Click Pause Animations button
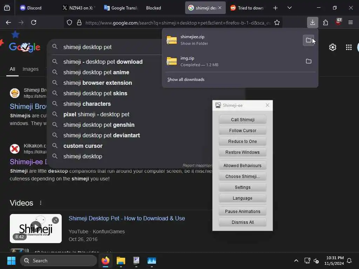 [x=243, y=211]
